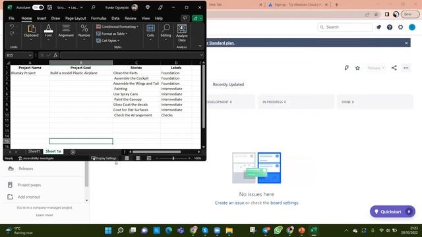The image size is (422, 237).
Task: Switch to the Page Layout ribbon tab
Action: click(x=76, y=18)
